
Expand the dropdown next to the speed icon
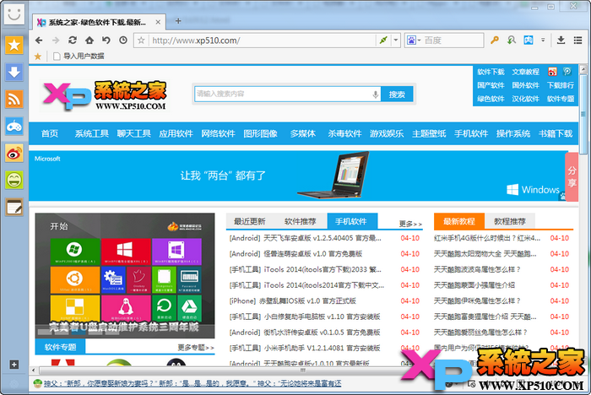395,41
